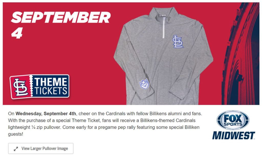
Task: Click the MIDWEST wordmark text
Action: pyautogui.click(x=234, y=135)
